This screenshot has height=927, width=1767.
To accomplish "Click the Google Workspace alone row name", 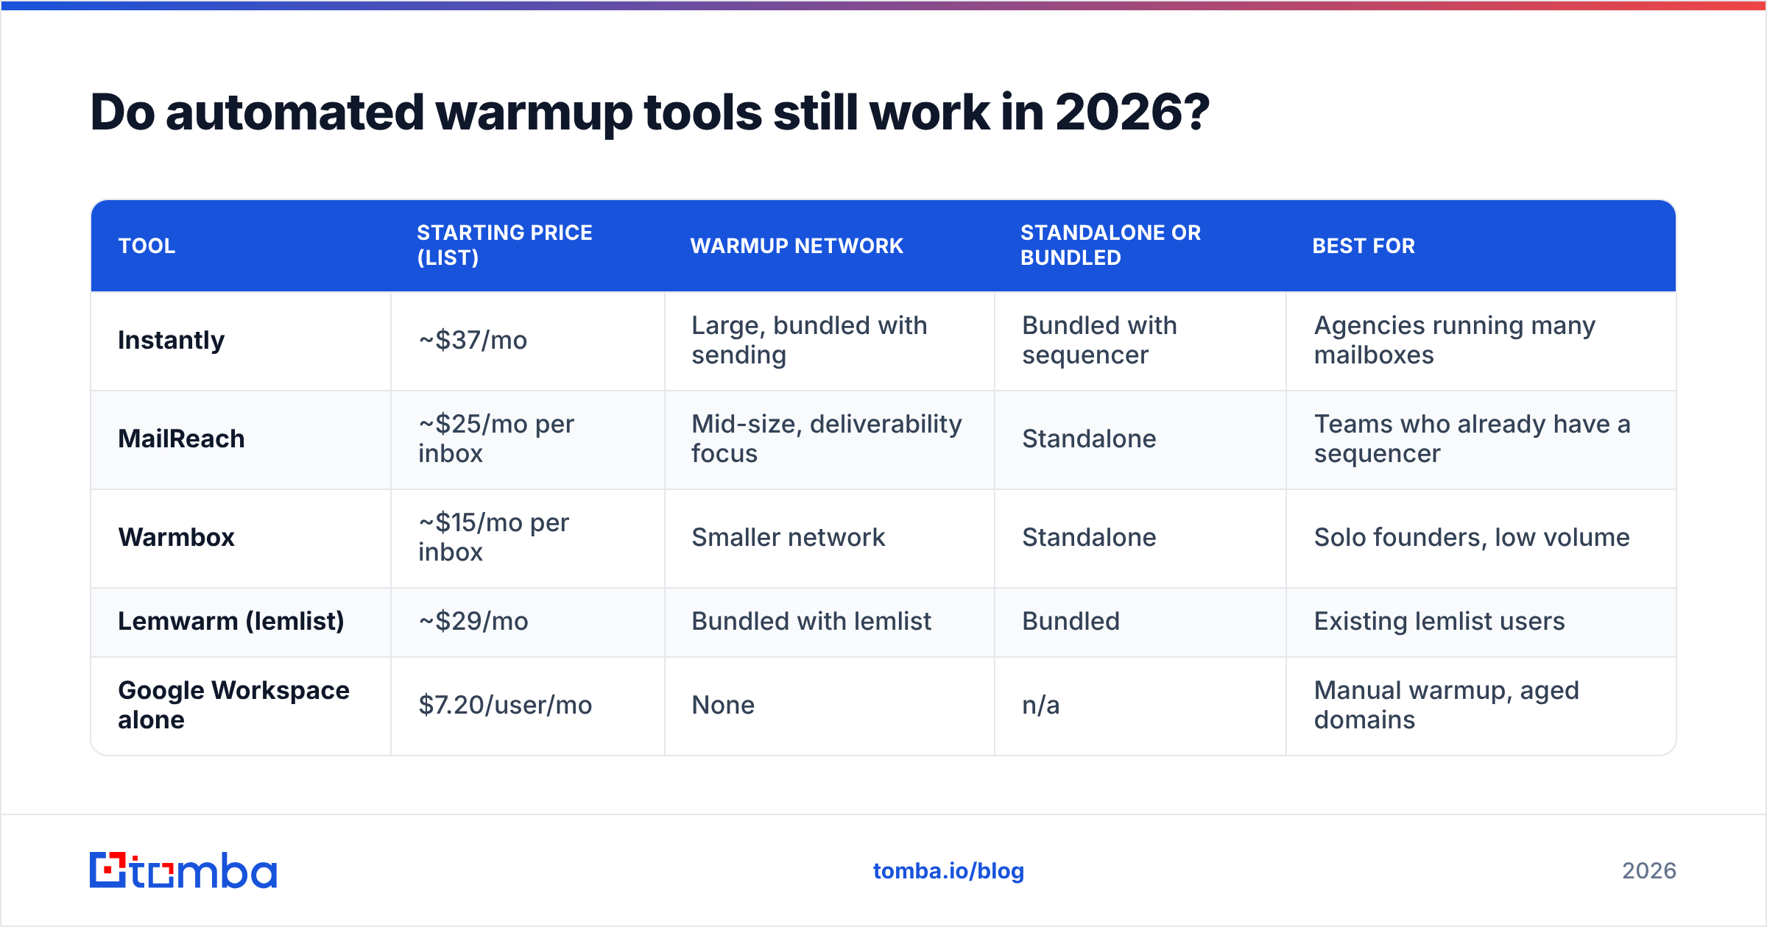I will click(x=233, y=705).
